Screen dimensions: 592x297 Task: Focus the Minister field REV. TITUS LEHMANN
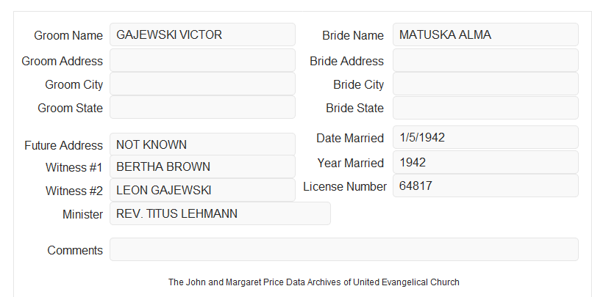tap(220, 213)
